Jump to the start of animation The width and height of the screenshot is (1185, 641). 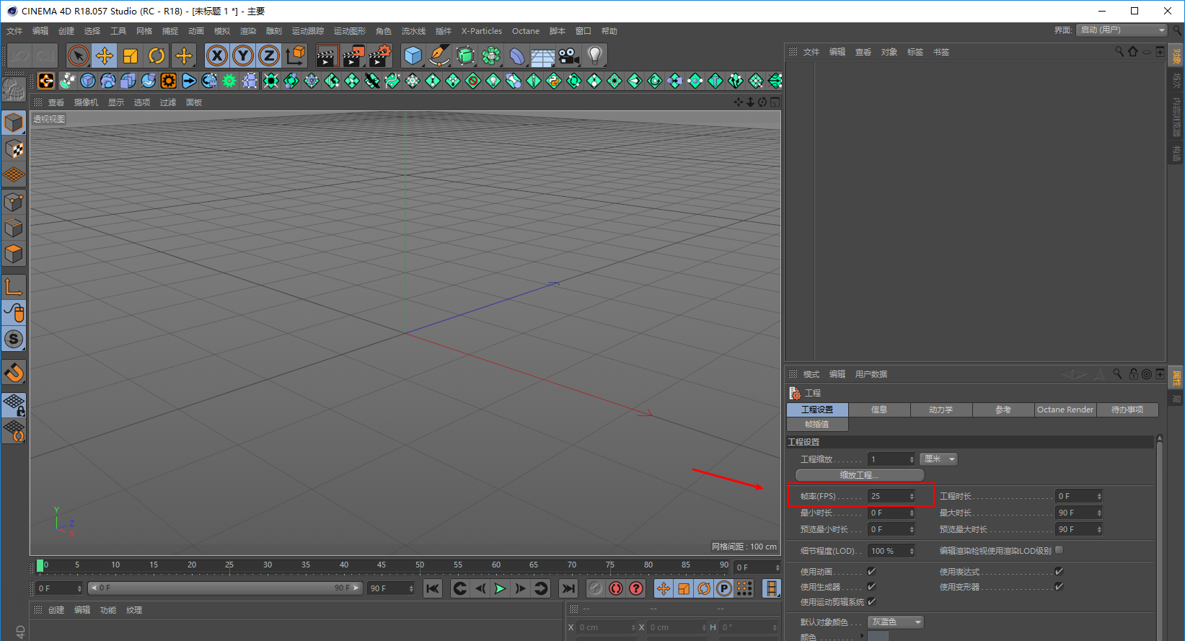coord(433,588)
